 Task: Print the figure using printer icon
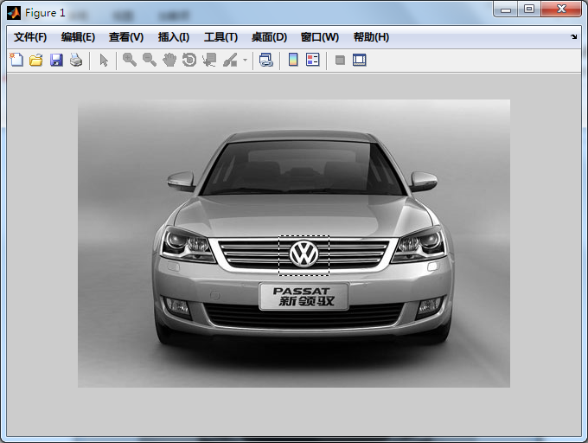coord(76,60)
